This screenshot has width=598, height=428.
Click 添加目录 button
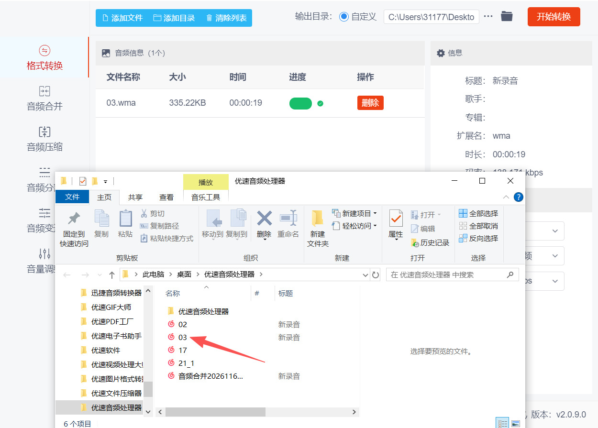[x=174, y=18]
